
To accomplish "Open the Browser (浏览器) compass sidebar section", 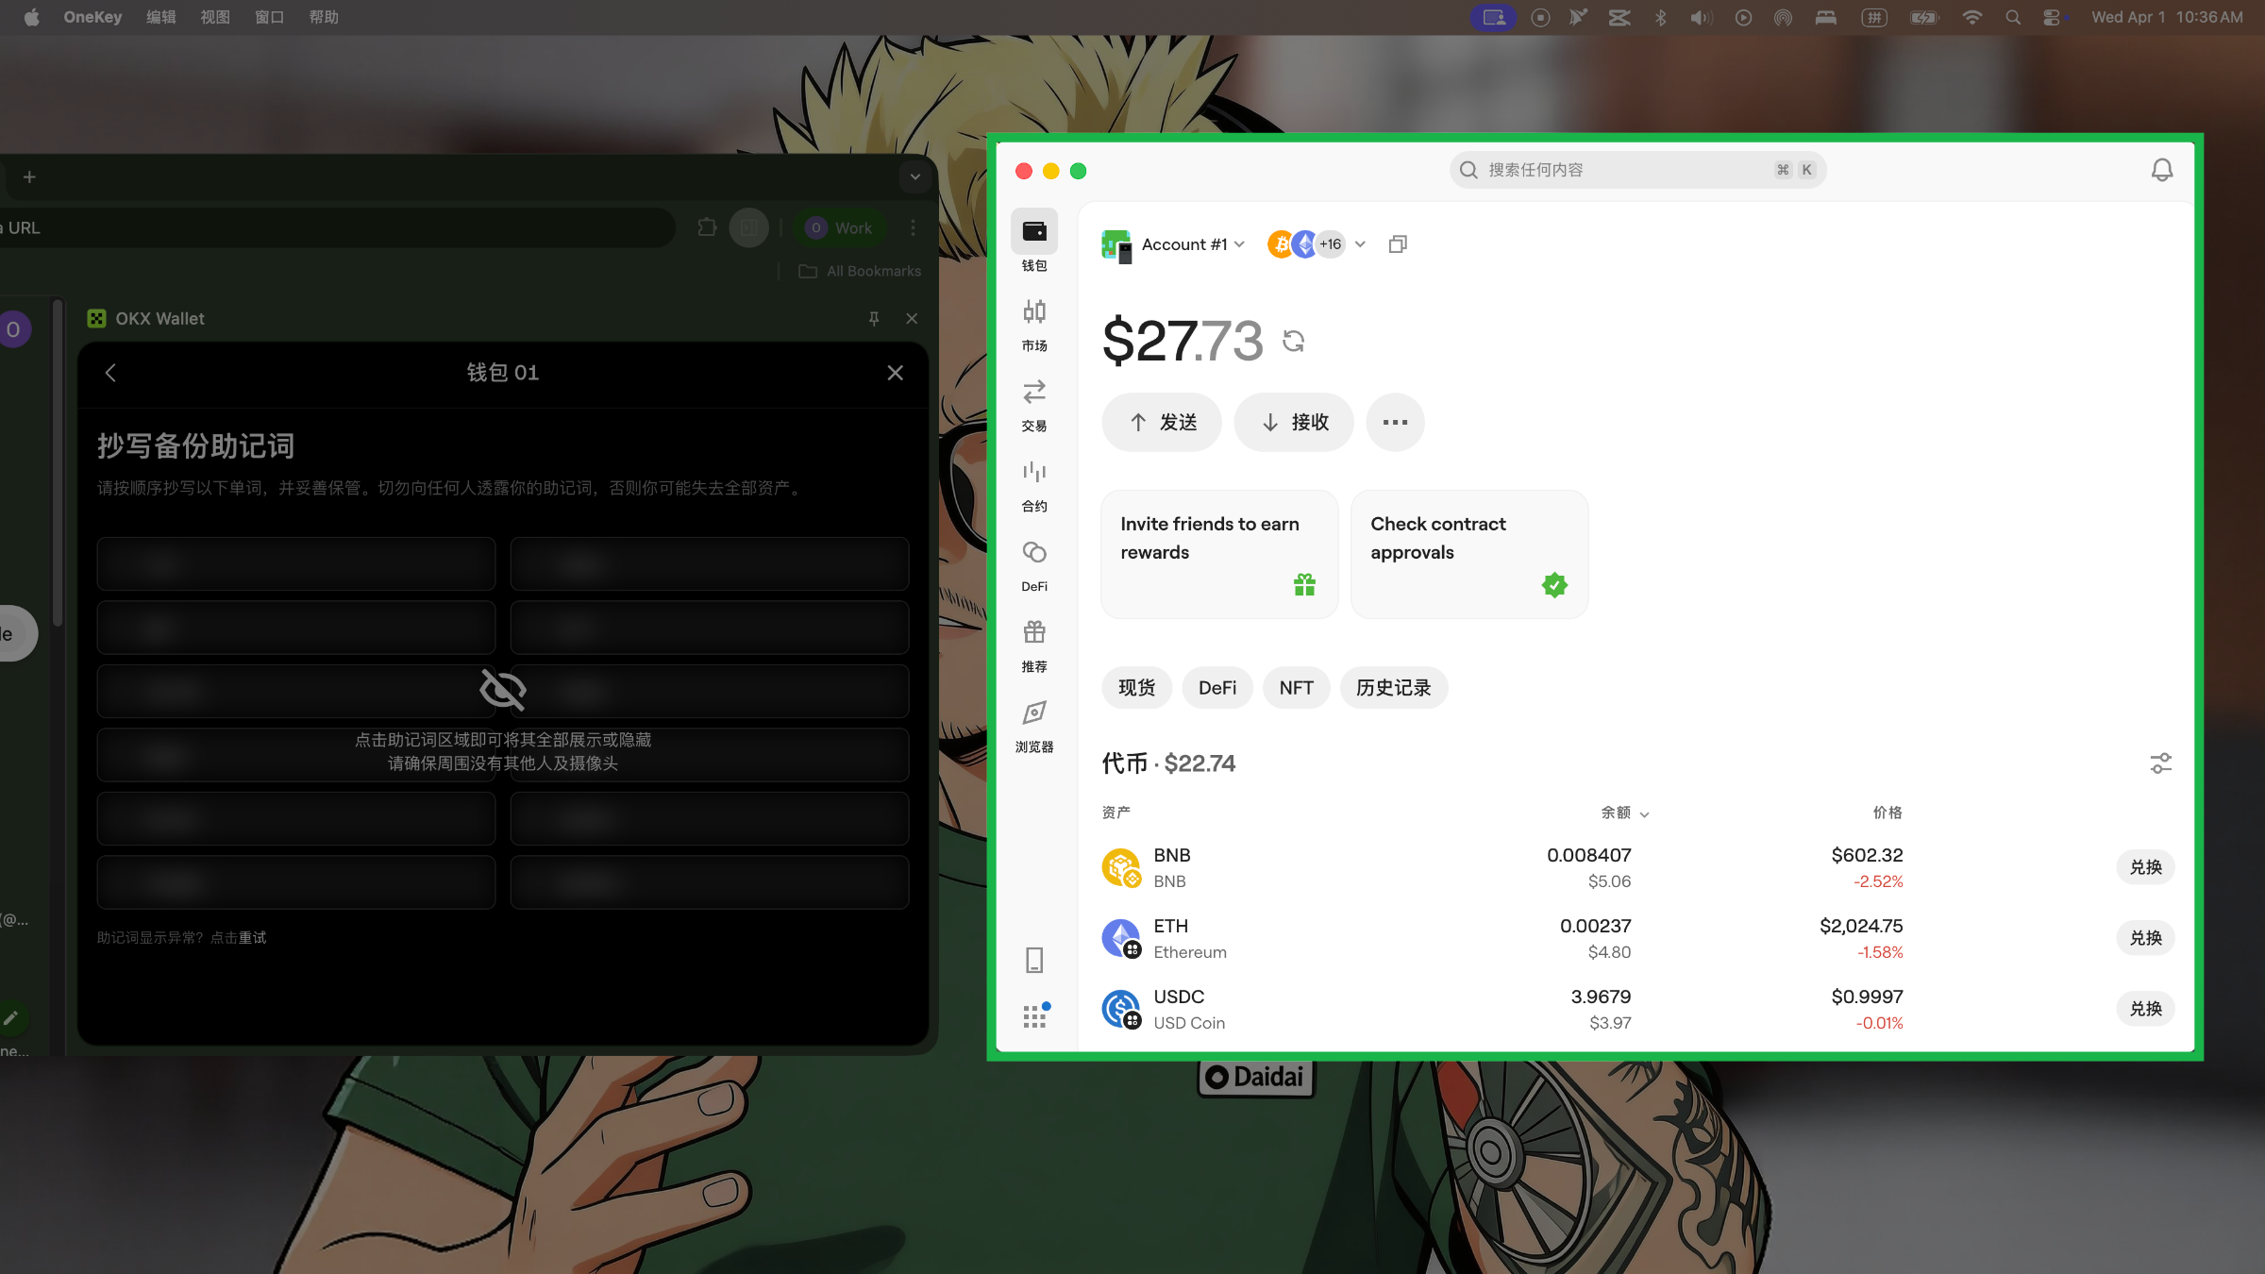I will pos(1034,725).
